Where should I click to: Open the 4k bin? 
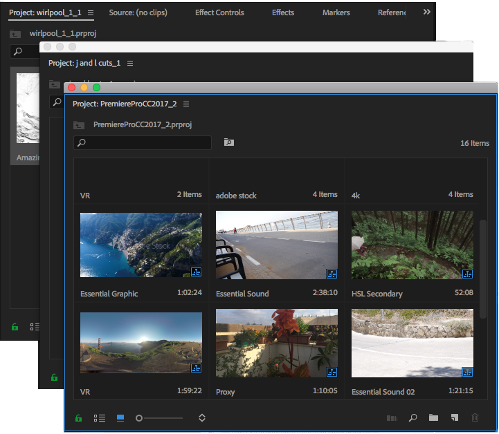412,181
